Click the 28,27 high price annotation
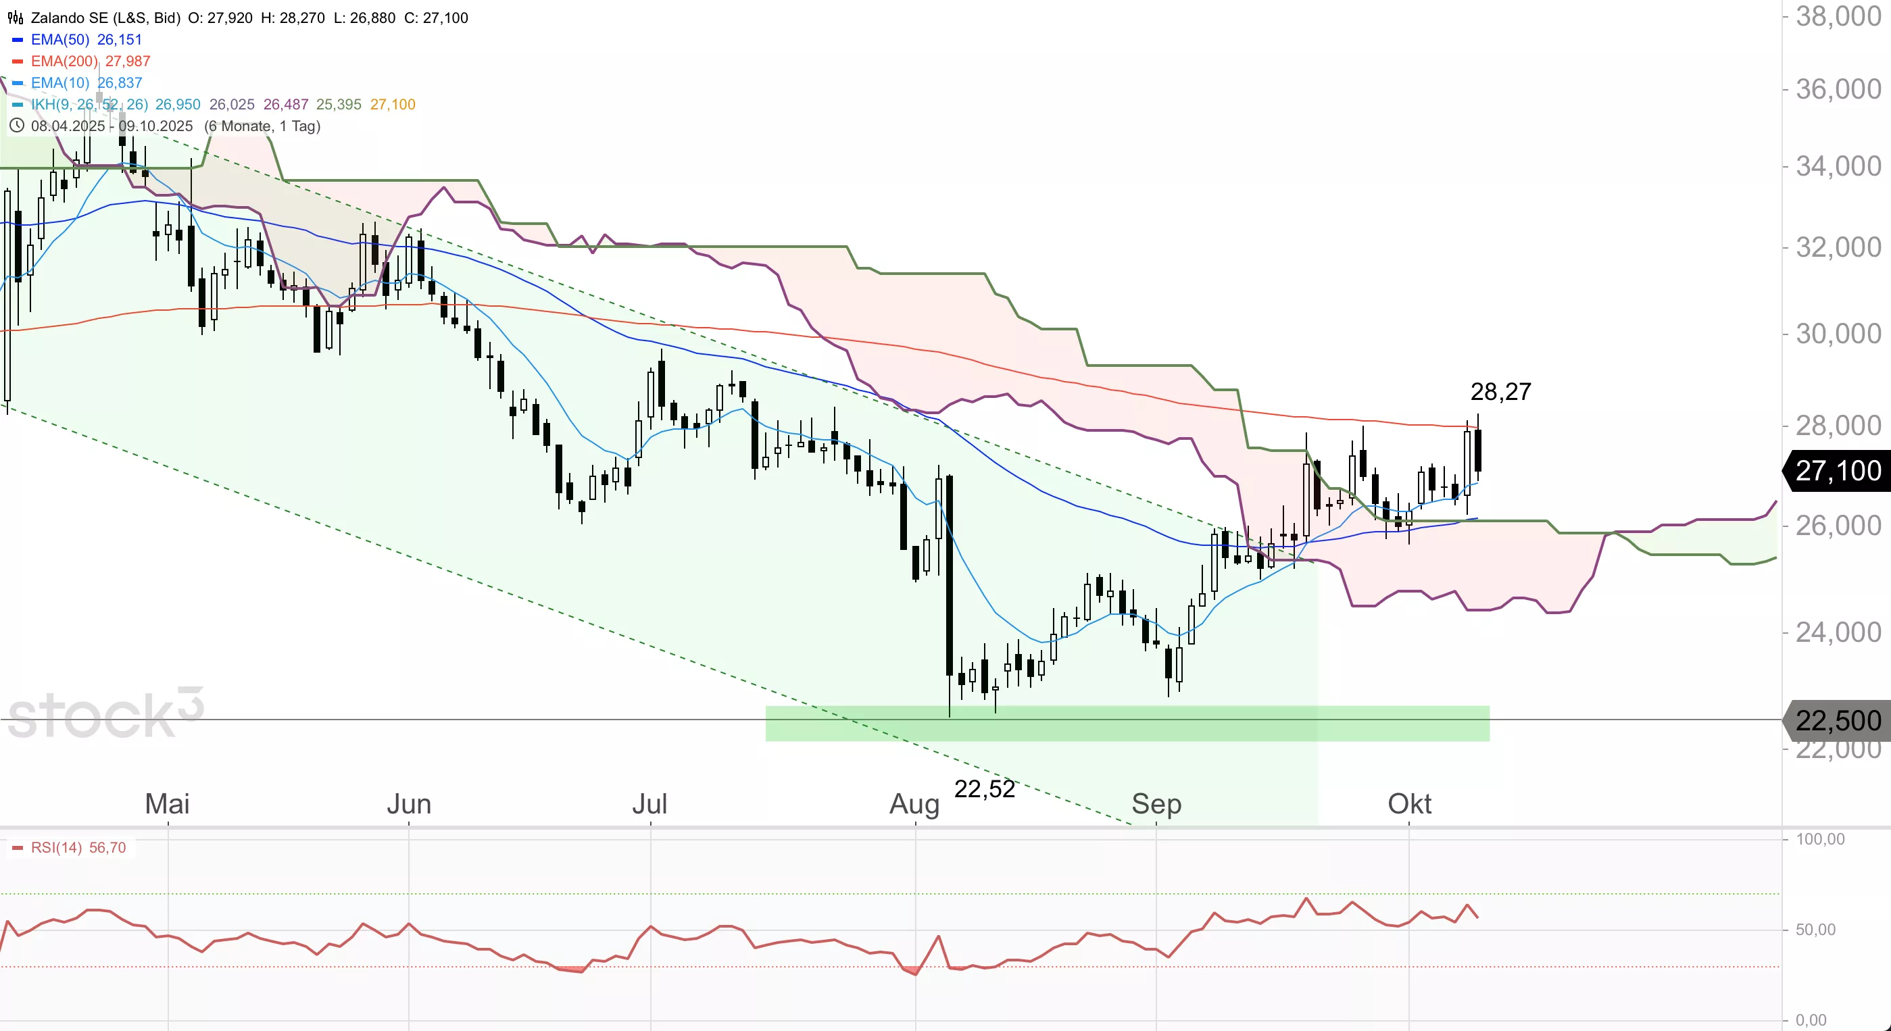 tap(1500, 392)
